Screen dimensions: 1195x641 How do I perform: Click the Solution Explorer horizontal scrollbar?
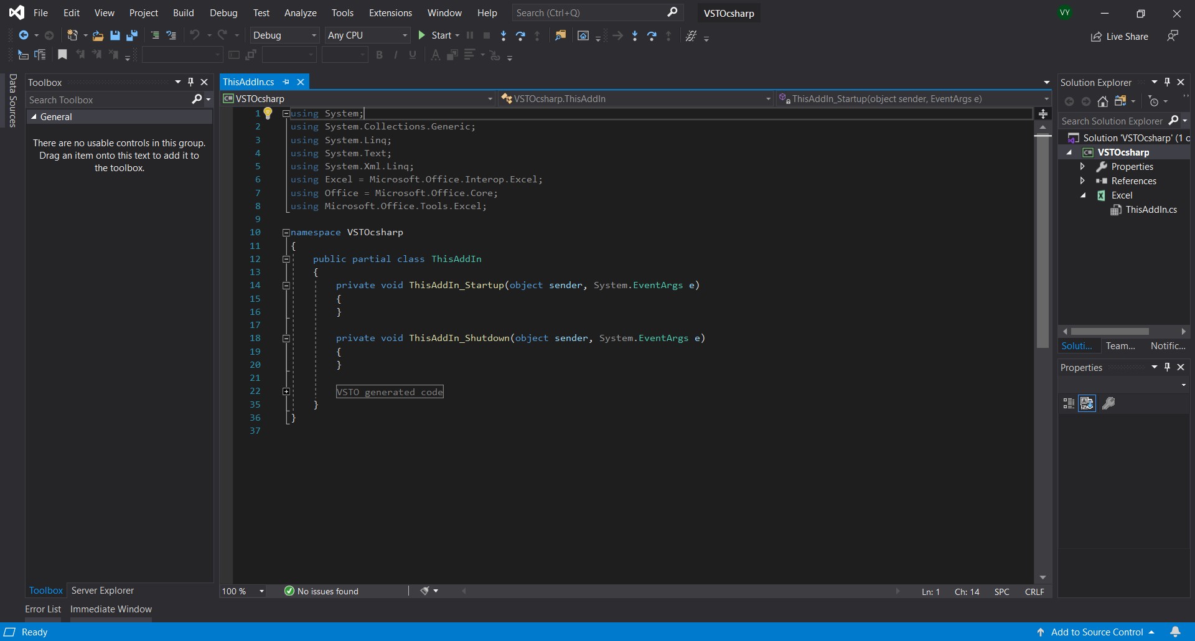coord(1110,332)
